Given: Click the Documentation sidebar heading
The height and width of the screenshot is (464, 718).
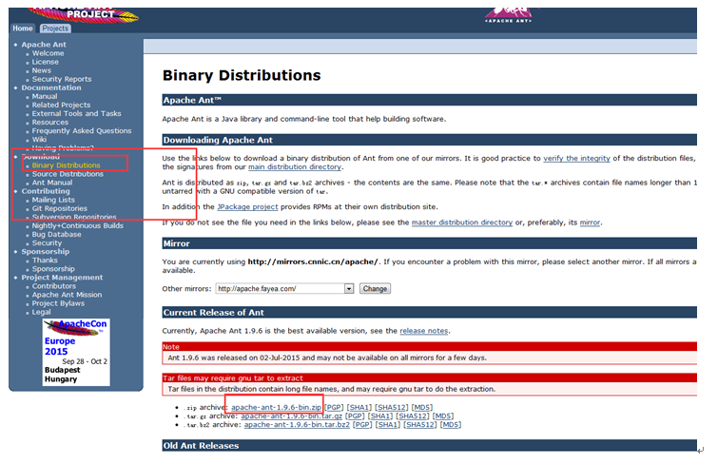Looking at the screenshot, I should (51, 87).
